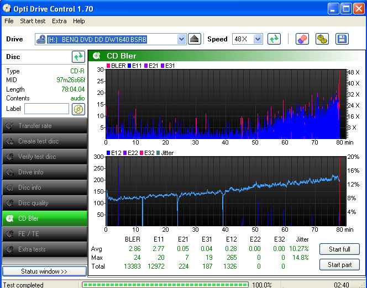Screen dimensions: 367x288
Task: Expand the Drive selection dropdown
Action: pyautogui.click(x=182, y=39)
